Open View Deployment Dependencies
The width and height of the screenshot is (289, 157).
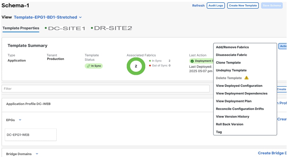click(x=242, y=93)
